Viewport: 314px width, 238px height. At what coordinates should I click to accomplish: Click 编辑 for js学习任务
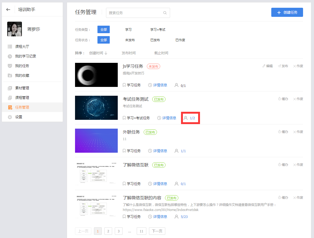pos(268,66)
